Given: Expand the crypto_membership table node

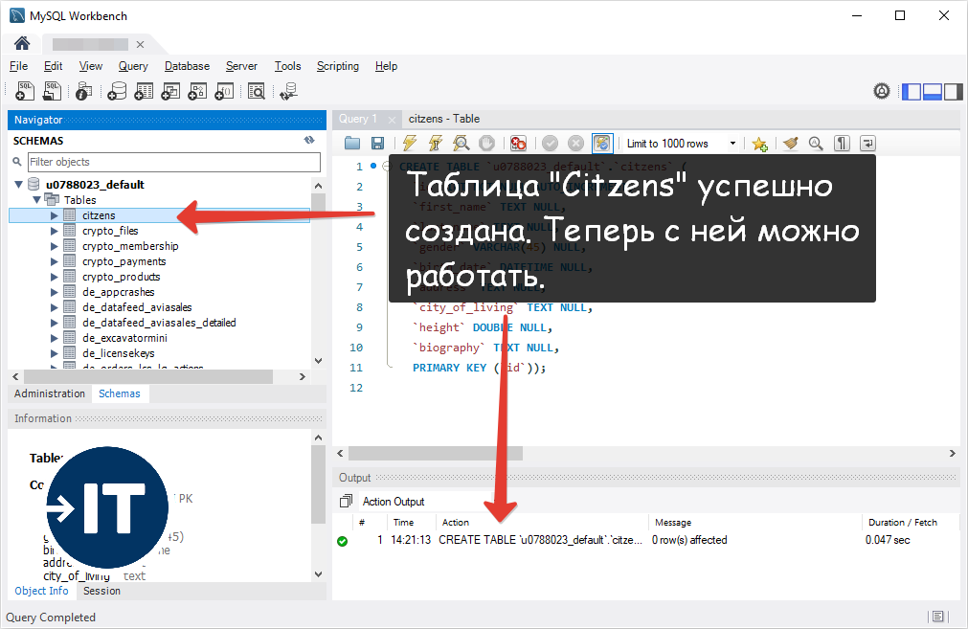Looking at the screenshot, I should (55, 246).
